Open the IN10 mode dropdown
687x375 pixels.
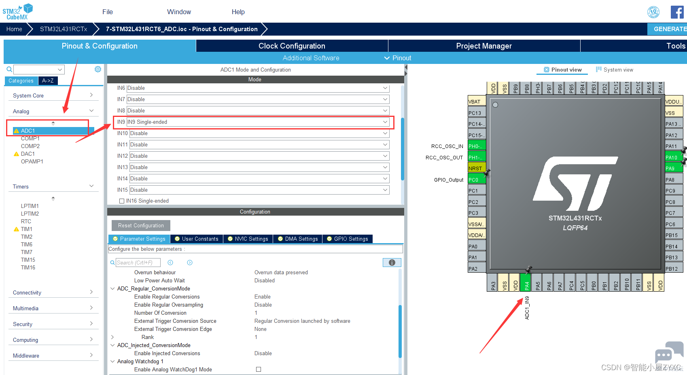259,133
